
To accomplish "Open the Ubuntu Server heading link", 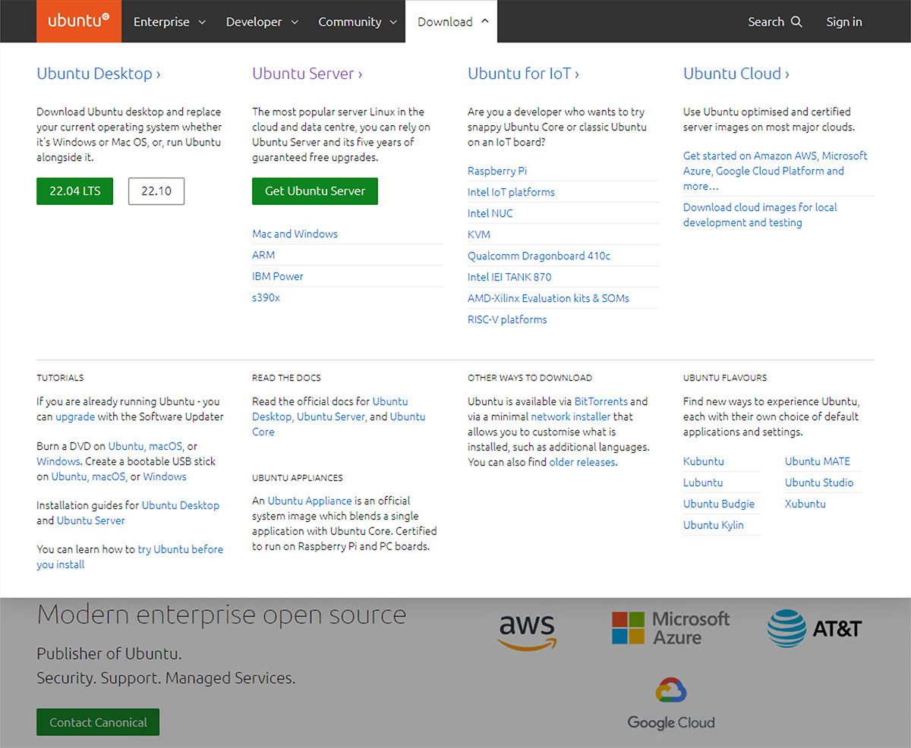I will pyautogui.click(x=307, y=74).
